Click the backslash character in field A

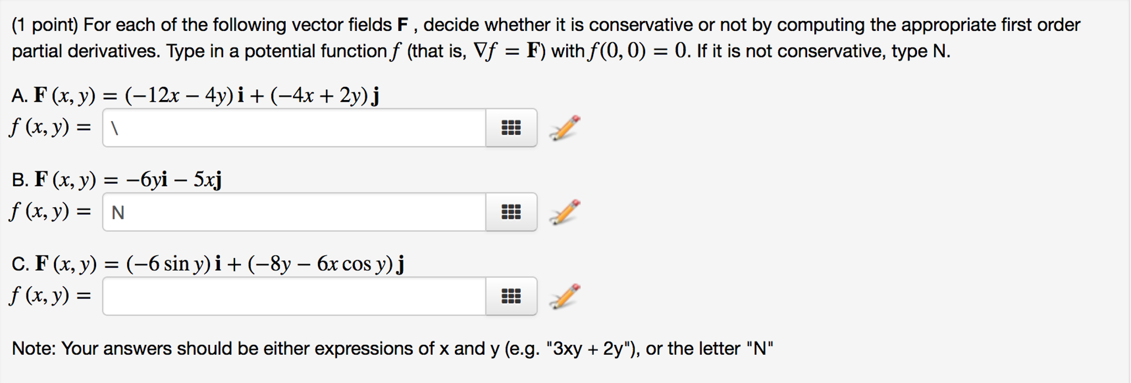point(114,129)
